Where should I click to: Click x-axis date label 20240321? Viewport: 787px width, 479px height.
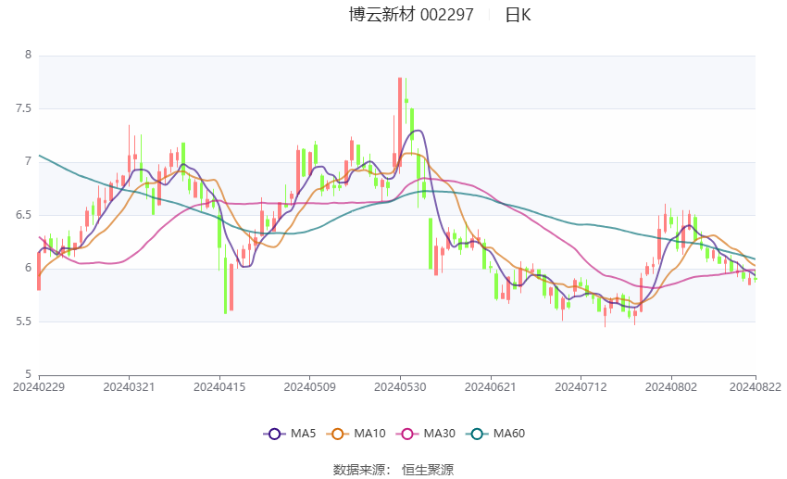pos(129,387)
